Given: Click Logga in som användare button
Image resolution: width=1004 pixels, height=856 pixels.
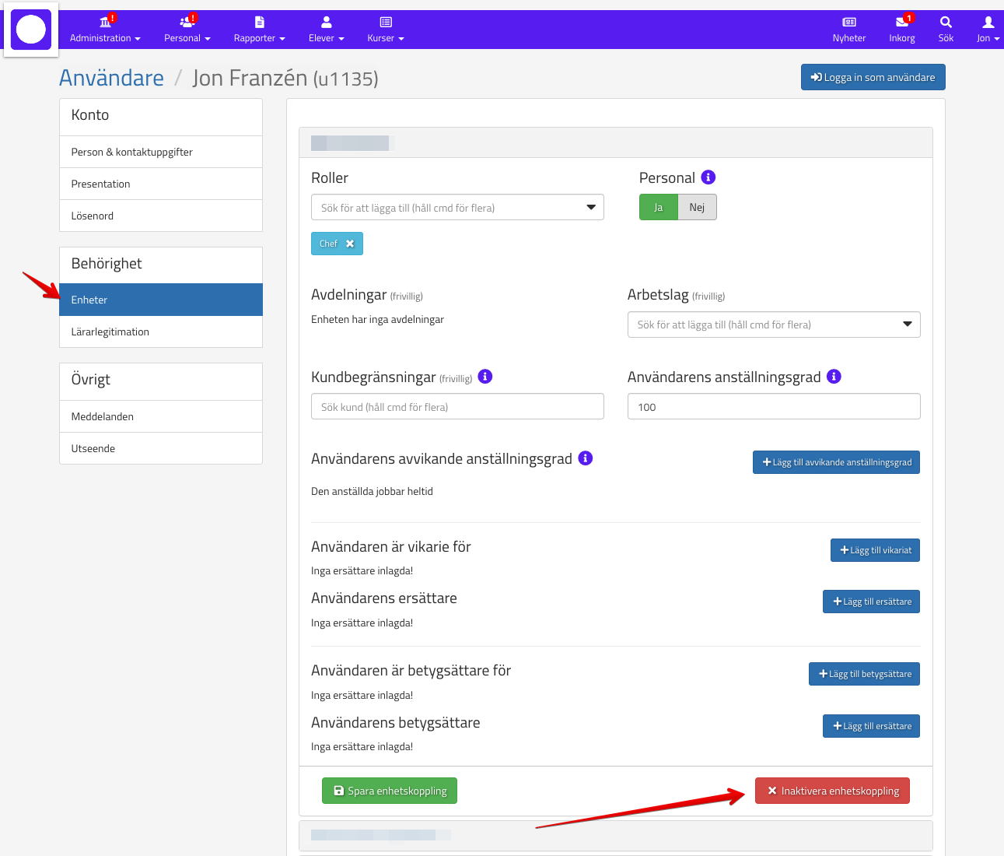Looking at the screenshot, I should 873,77.
